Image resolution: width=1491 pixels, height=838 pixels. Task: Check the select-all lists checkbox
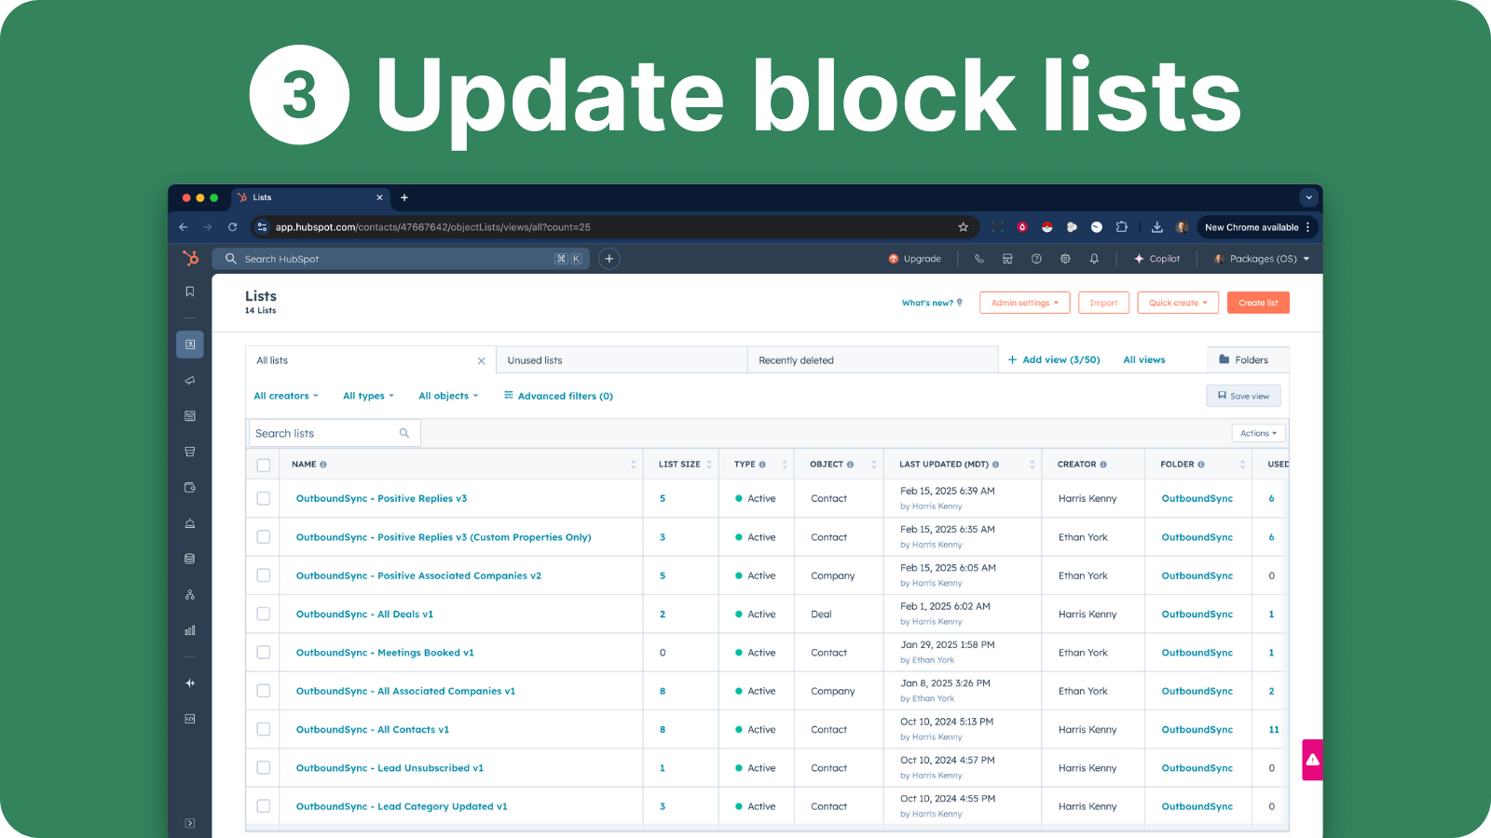tap(264, 465)
